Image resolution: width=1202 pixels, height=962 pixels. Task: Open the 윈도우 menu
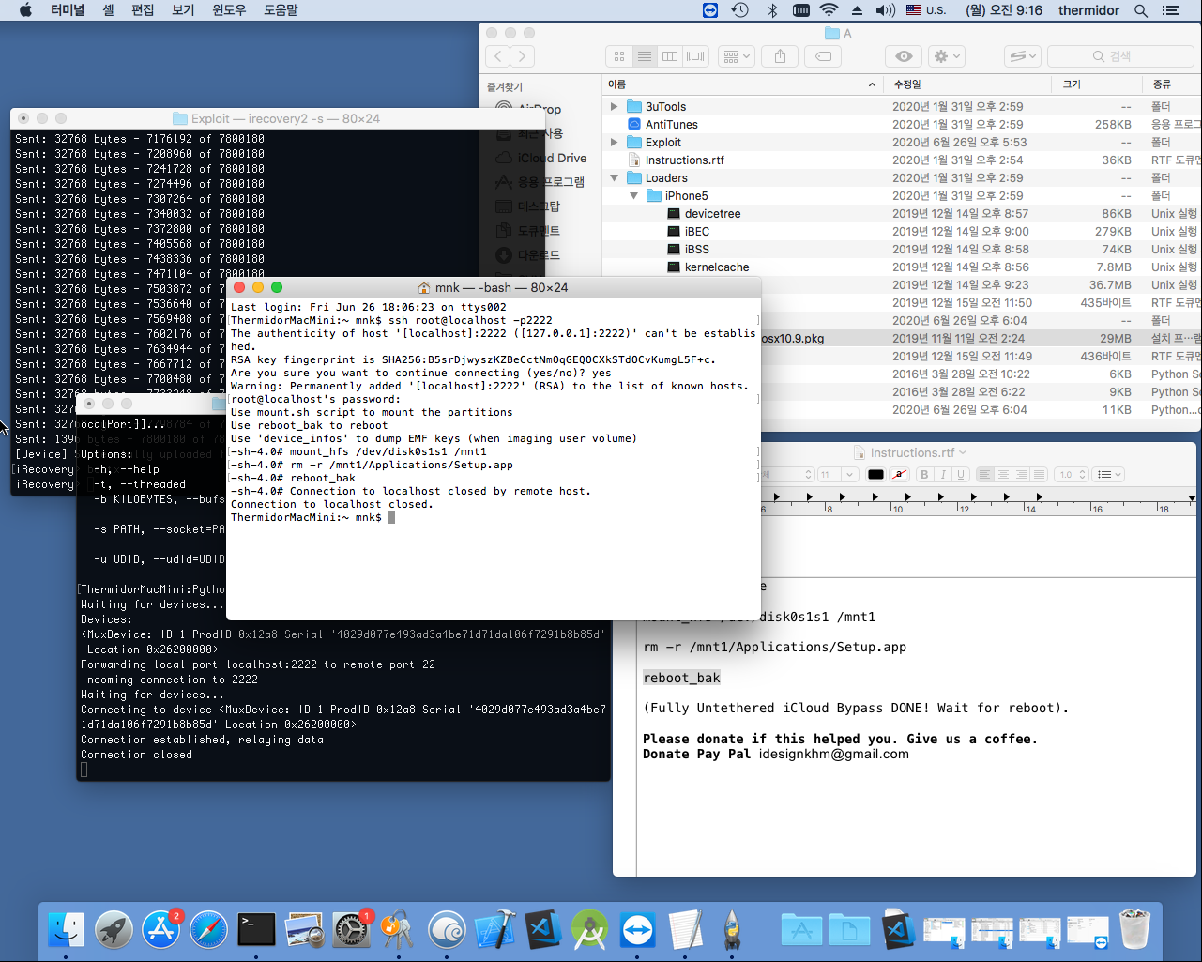tap(229, 10)
